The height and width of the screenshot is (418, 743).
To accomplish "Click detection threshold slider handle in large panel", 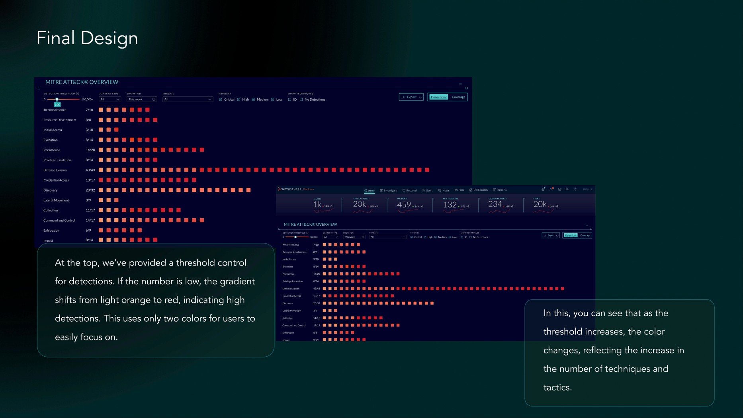I will [x=57, y=99].
